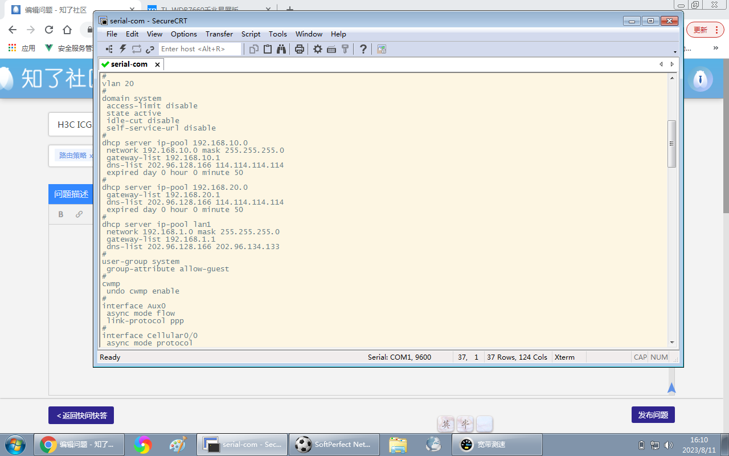Click the Chrome home button
The image size is (729, 456).
[67, 30]
